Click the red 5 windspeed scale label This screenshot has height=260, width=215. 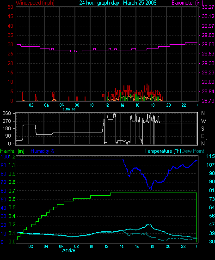12,91
